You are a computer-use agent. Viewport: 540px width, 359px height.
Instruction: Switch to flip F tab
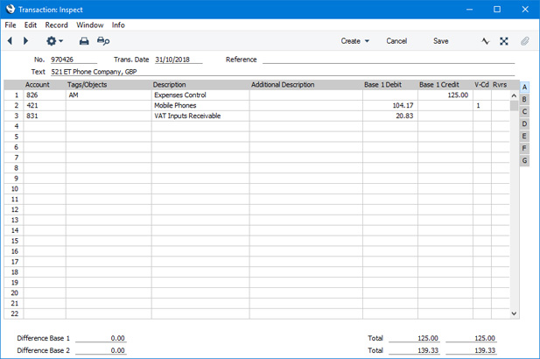tap(524, 149)
